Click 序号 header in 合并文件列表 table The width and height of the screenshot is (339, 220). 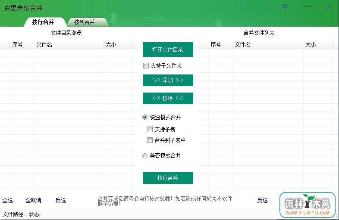[x=220, y=44]
